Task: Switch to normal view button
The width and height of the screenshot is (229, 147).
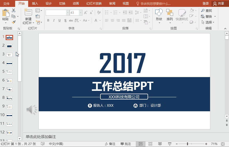Action: pos(140,144)
